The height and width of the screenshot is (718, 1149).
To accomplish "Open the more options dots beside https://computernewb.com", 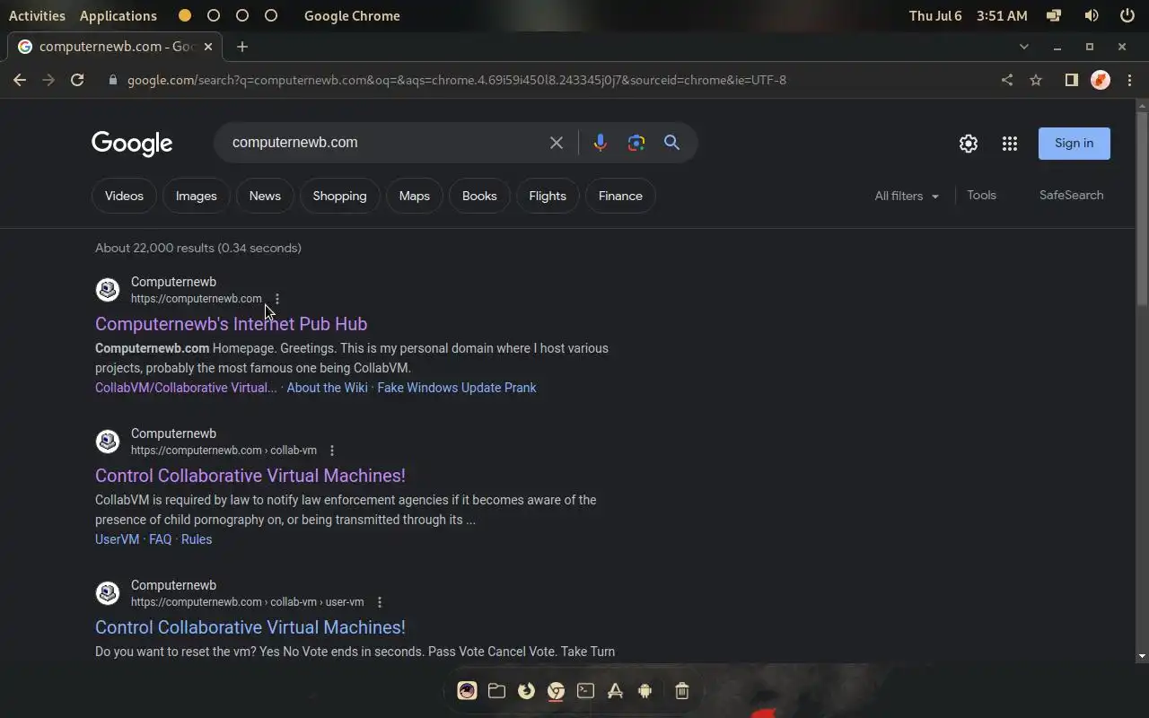I will (276, 299).
